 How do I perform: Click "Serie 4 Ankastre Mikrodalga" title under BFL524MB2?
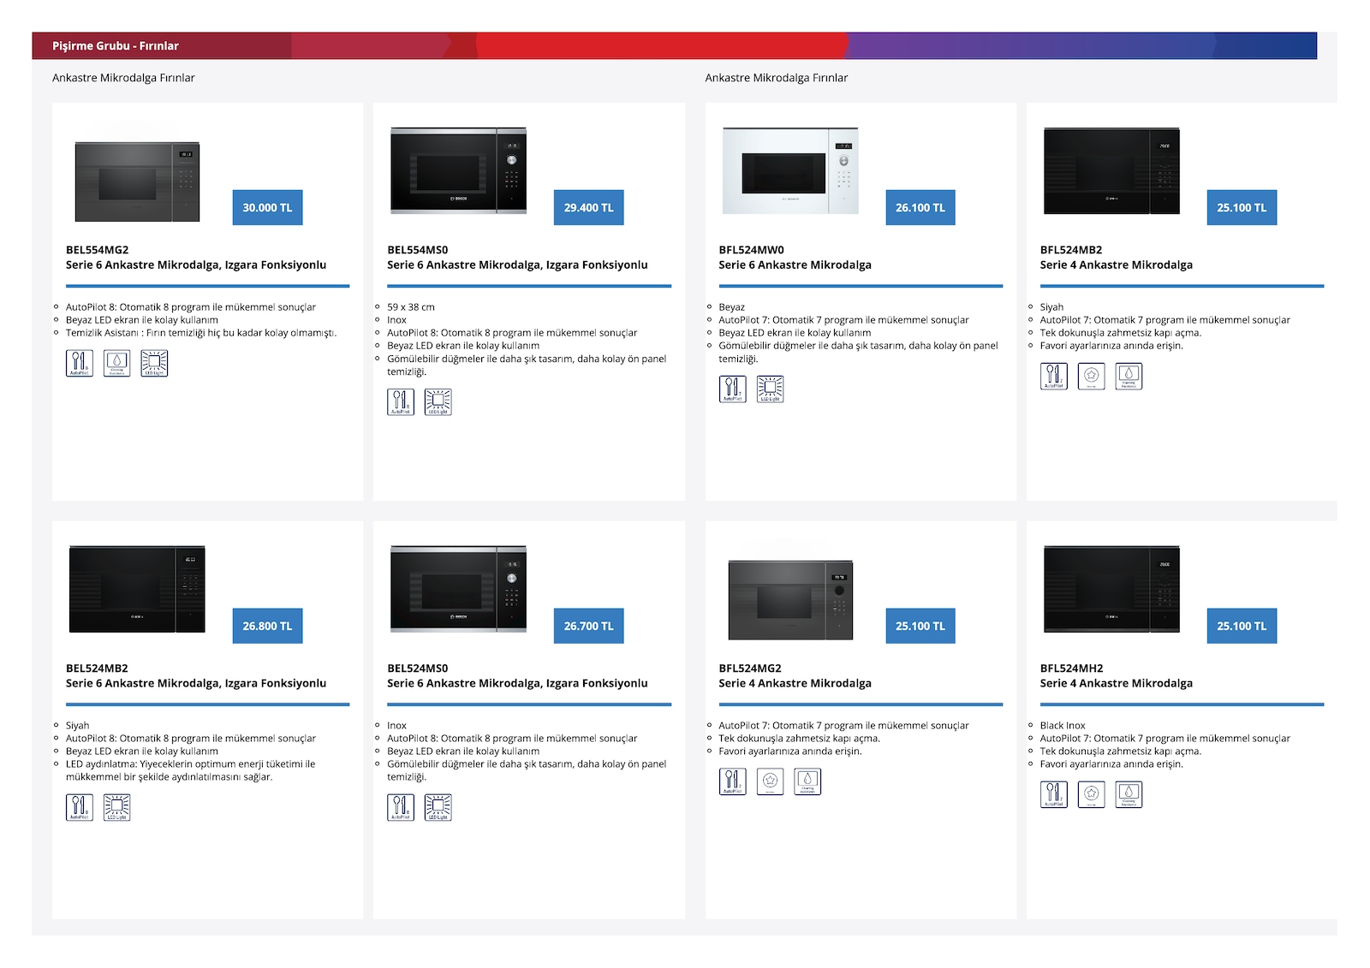(x=1117, y=265)
